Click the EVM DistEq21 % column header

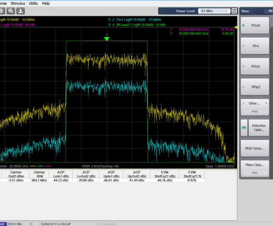pyautogui.click(x=192, y=174)
